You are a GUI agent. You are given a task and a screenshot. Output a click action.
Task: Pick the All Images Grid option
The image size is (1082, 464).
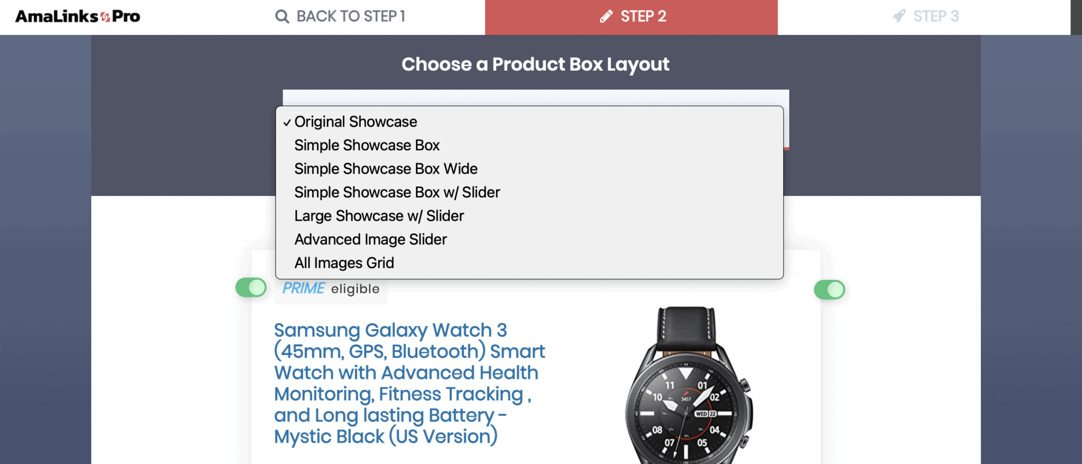pos(344,263)
